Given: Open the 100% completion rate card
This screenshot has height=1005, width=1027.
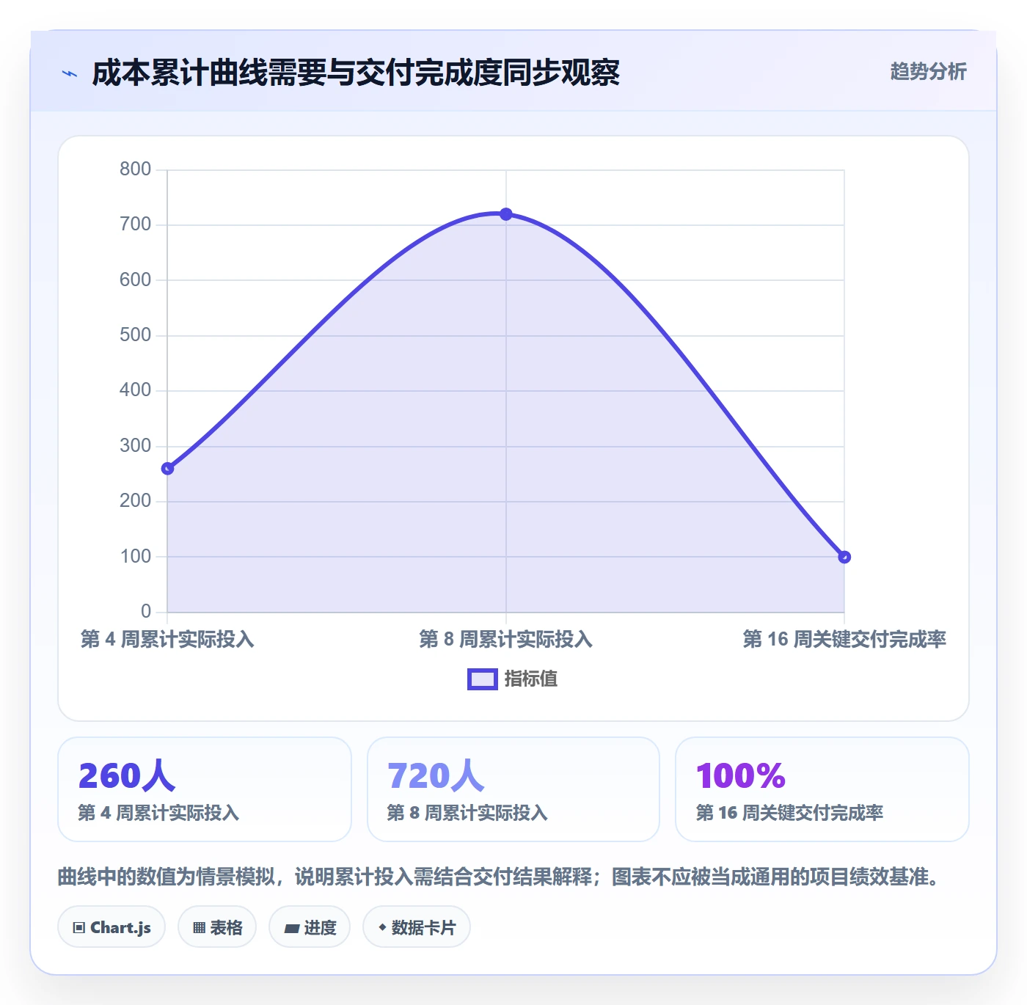Looking at the screenshot, I should 822,789.
